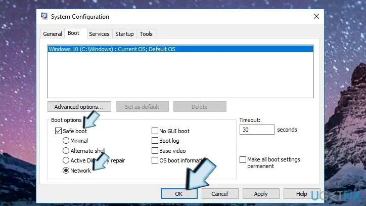Switch to the General tab
This screenshot has height=206, width=366.
[53, 34]
